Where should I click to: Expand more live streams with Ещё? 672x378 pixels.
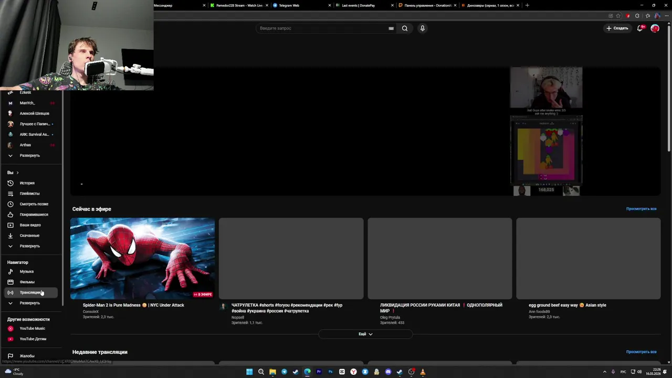[x=365, y=334]
